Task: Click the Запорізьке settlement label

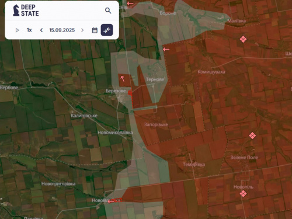Action: click(156, 124)
